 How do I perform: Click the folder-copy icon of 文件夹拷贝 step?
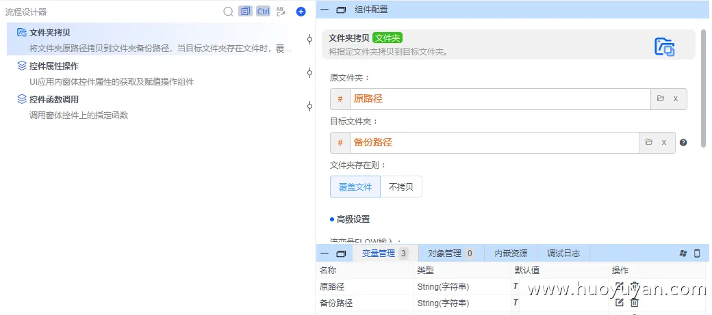[x=22, y=32]
